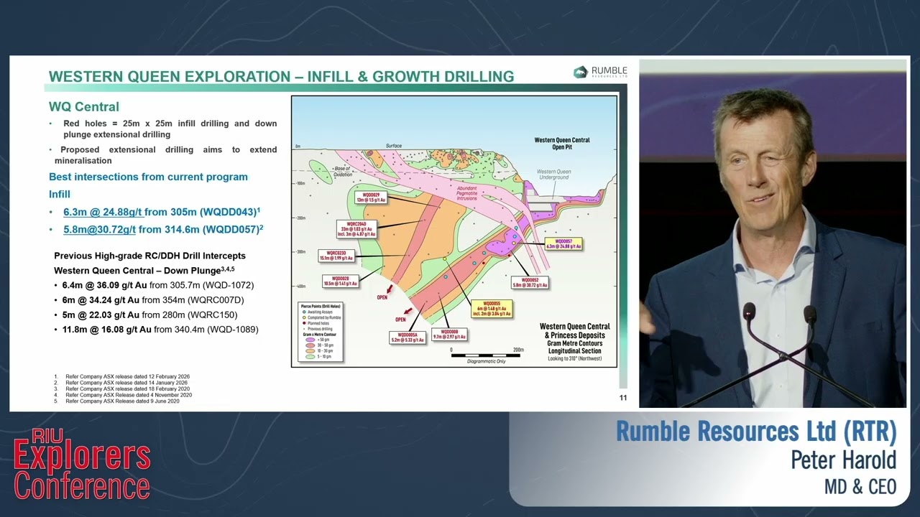Click slide page number 11
Image resolution: width=920 pixels, height=517 pixels.
[x=623, y=398]
